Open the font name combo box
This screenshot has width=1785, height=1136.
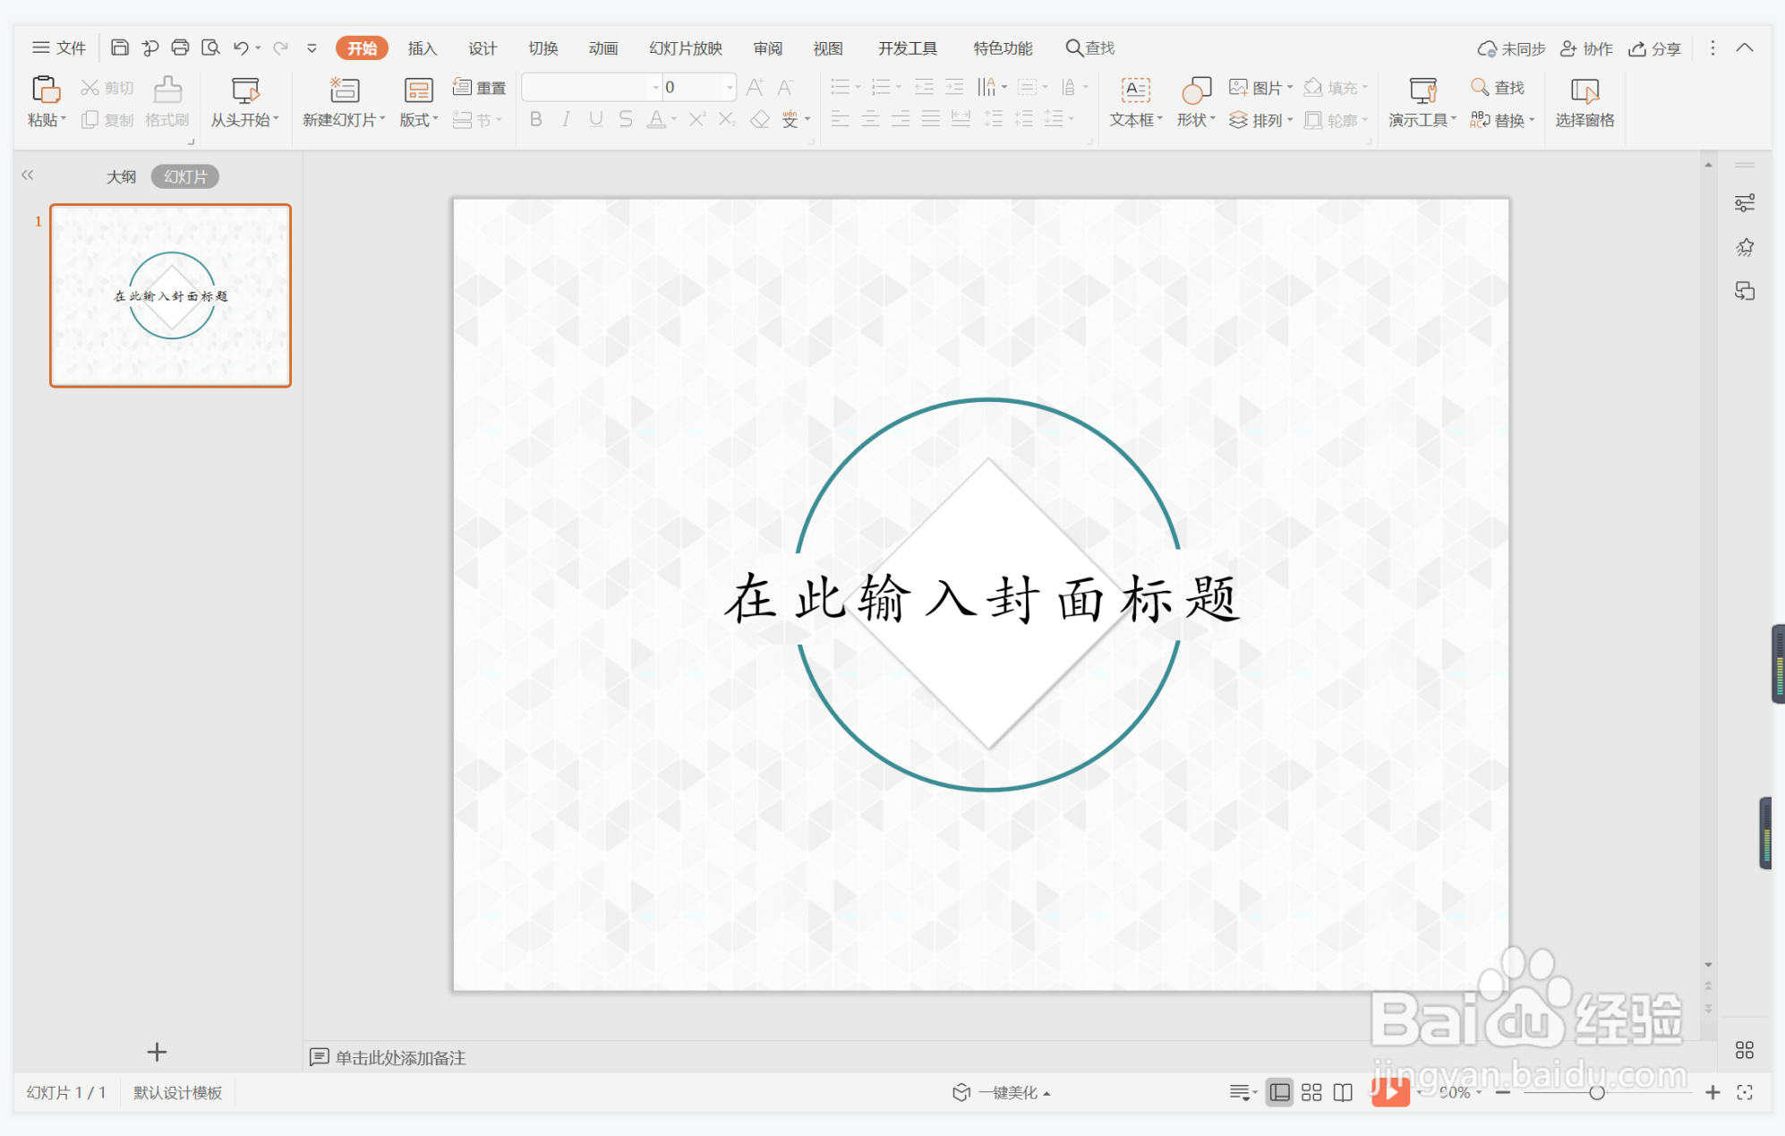pyautogui.click(x=591, y=87)
